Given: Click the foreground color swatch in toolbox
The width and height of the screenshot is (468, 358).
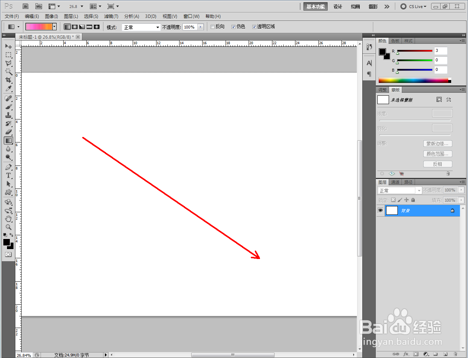Looking at the screenshot, I should click(7, 242).
